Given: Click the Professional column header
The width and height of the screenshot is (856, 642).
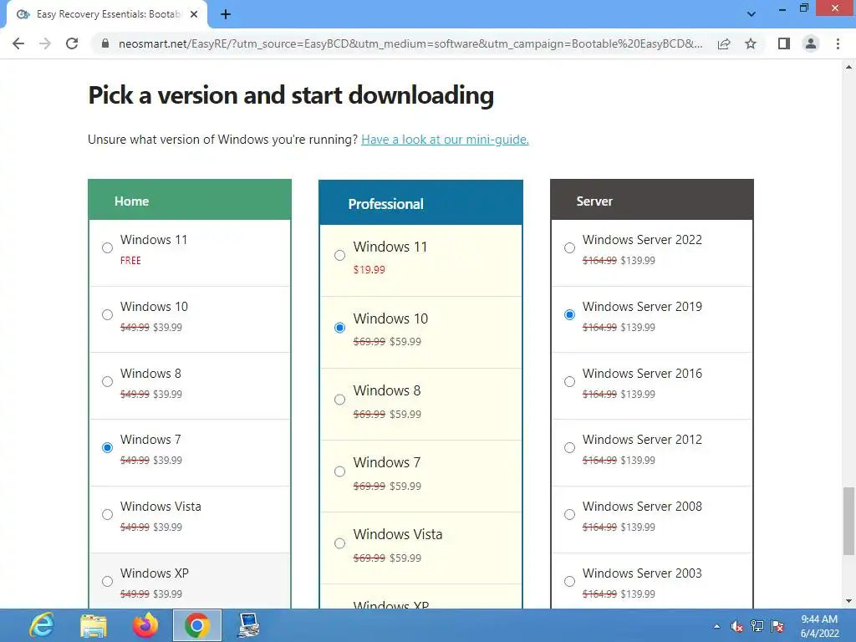Looking at the screenshot, I should click(x=421, y=202).
